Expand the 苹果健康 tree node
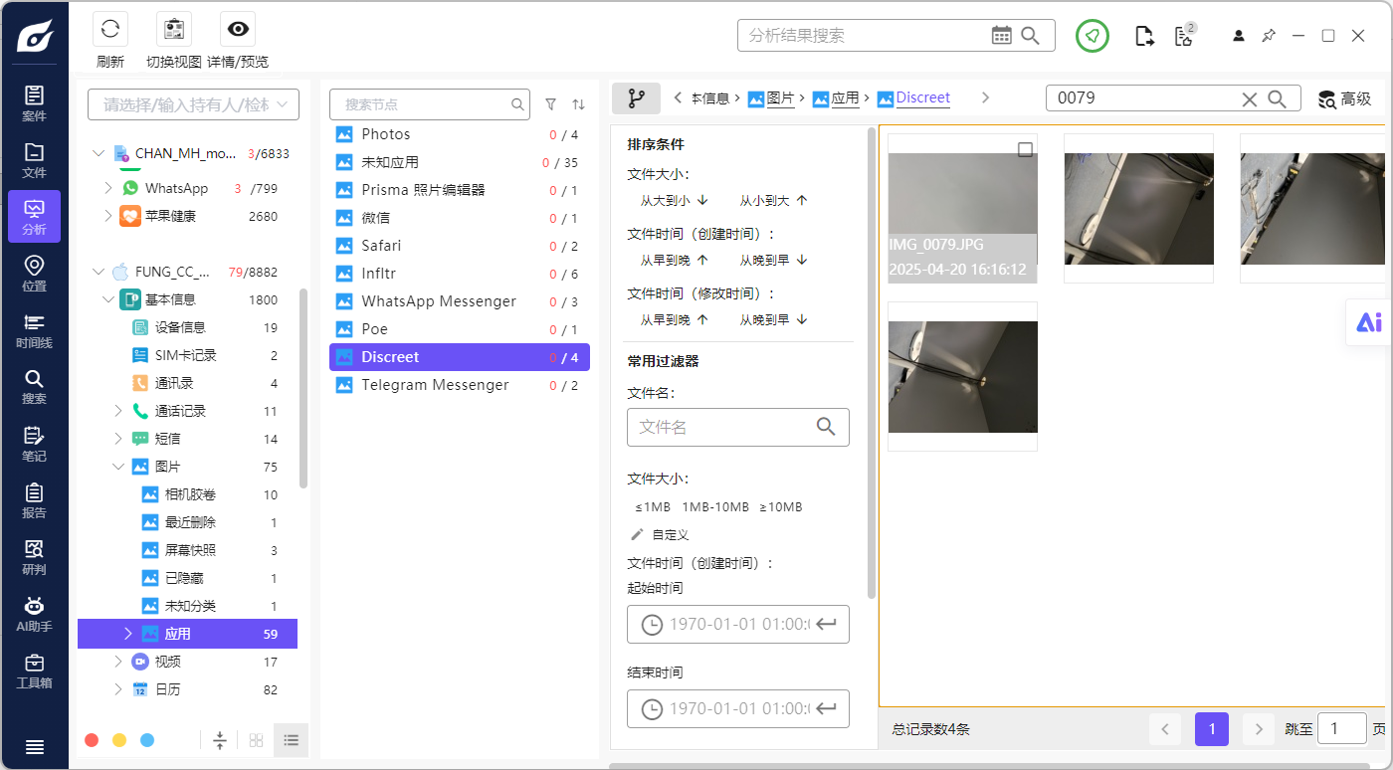Image resolution: width=1393 pixels, height=770 pixels. click(108, 216)
